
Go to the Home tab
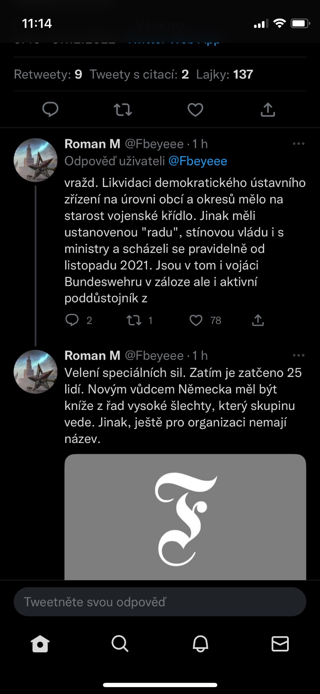point(40,644)
